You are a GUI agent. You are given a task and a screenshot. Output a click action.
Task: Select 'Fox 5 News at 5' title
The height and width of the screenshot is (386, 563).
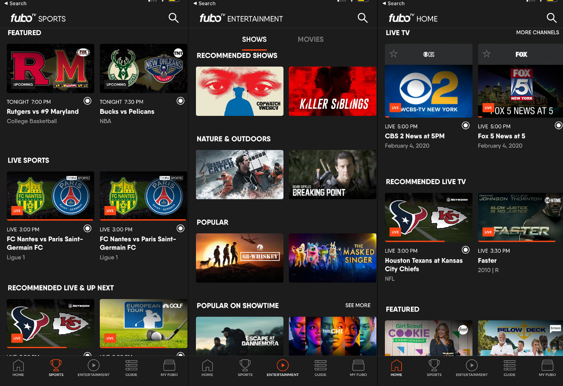tap(502, 136)
